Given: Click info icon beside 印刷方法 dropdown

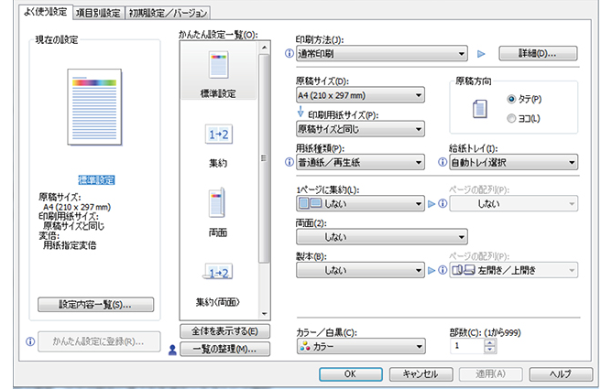Looking at the screenshot, I should click(x=290, y=53).
